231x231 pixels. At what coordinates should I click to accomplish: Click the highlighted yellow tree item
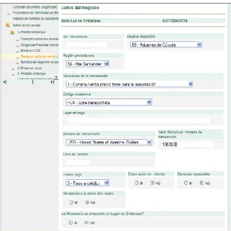[x=39, y=57]
